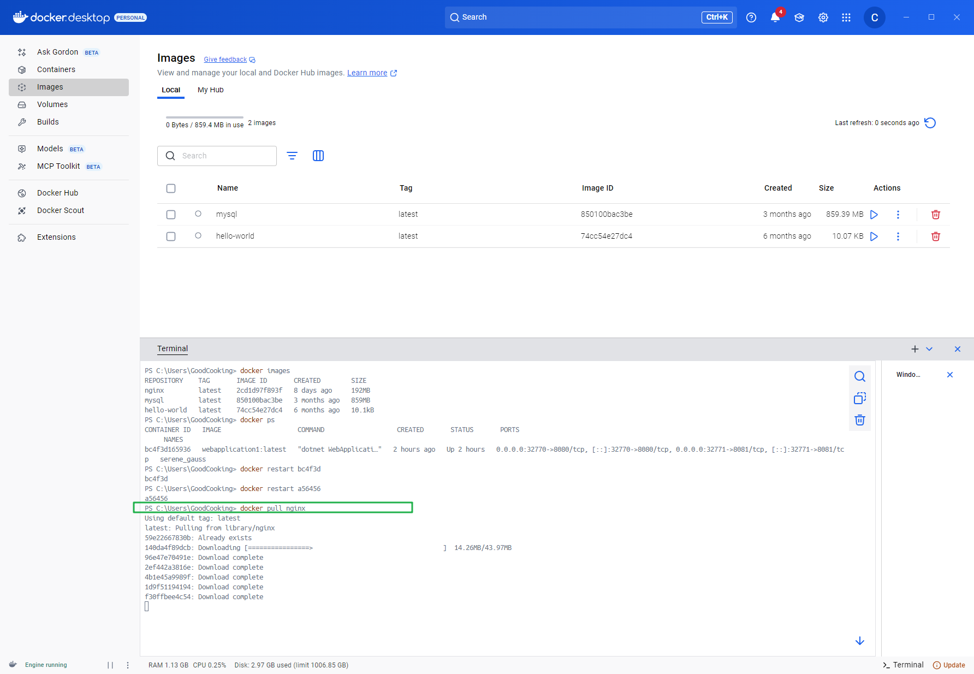
Task: Open engine options three-dot menu
Action: pyautogui.click(x=128, y=665)
